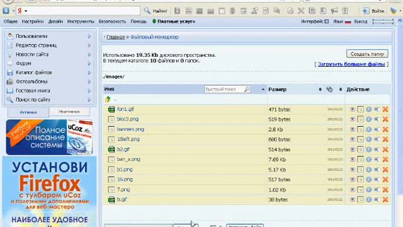The height and width of the screenshot is (227, 403).
Task: View b2.gif using its eye icon
Action: tap(353, 149)
